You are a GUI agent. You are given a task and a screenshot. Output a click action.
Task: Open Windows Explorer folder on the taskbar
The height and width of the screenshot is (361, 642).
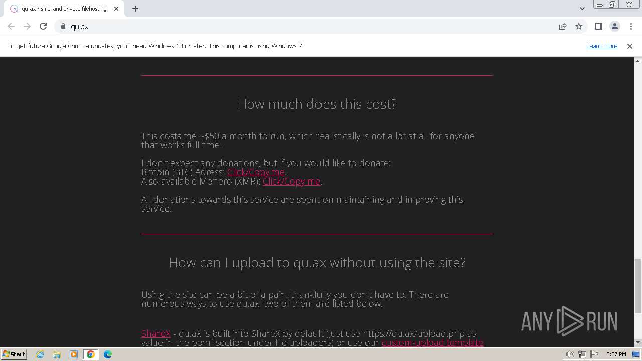(x=57, y=354)
